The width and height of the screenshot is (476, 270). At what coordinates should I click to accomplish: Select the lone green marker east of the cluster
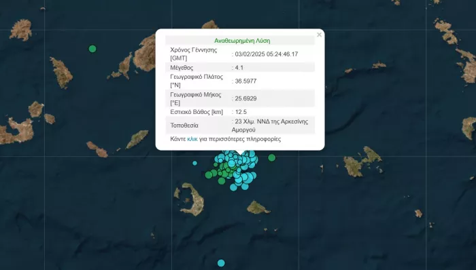pyautogui.click(x=272, y=157)
